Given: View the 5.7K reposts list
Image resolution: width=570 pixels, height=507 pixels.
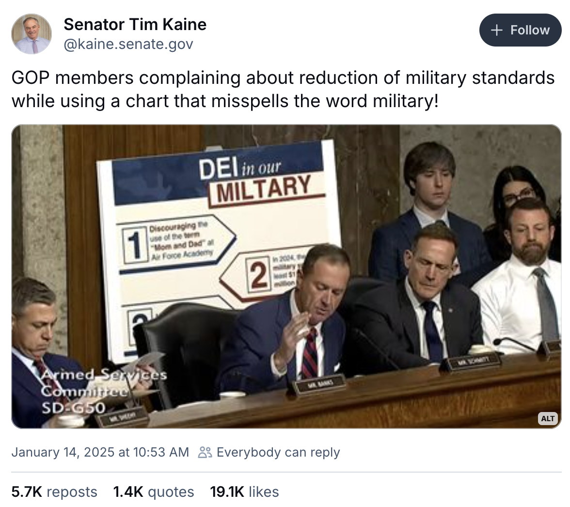Looking at the screenshot, I should 54,492.
